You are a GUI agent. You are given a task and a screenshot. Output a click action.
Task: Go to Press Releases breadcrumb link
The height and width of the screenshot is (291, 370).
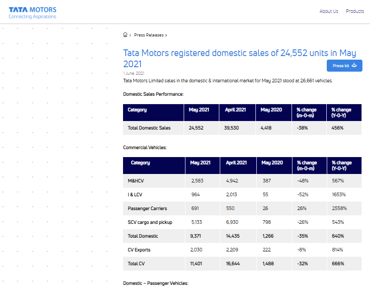(148, 35)
